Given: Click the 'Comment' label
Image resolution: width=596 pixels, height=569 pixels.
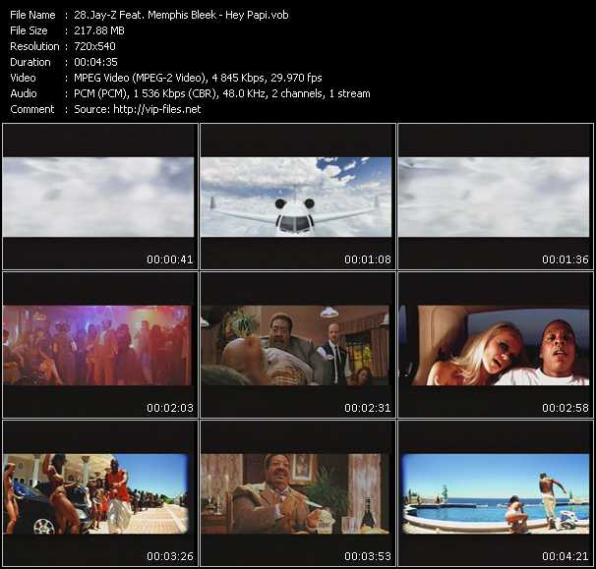Looking at the screenshot, I should [x=32, y=109].
